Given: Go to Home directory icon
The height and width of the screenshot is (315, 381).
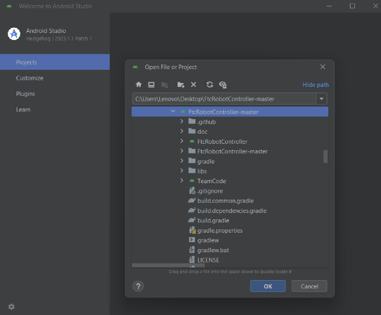Looking at the screenshot, I should pos(138,84).
